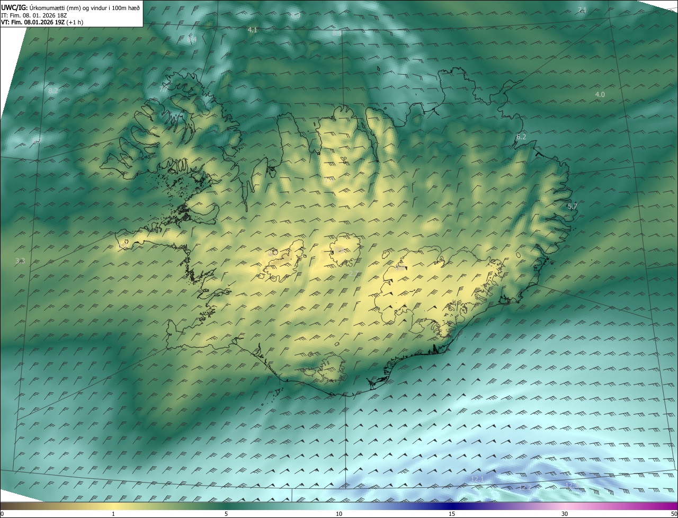Click the 1 tick on the color scale
Screen dimensions: 678x518
(x=113, y=514)
